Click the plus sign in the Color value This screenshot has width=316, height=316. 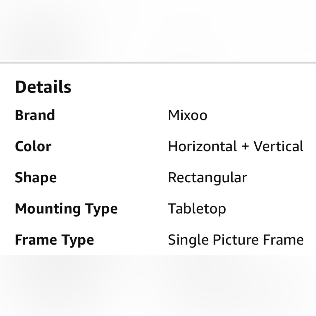[245, 147]
